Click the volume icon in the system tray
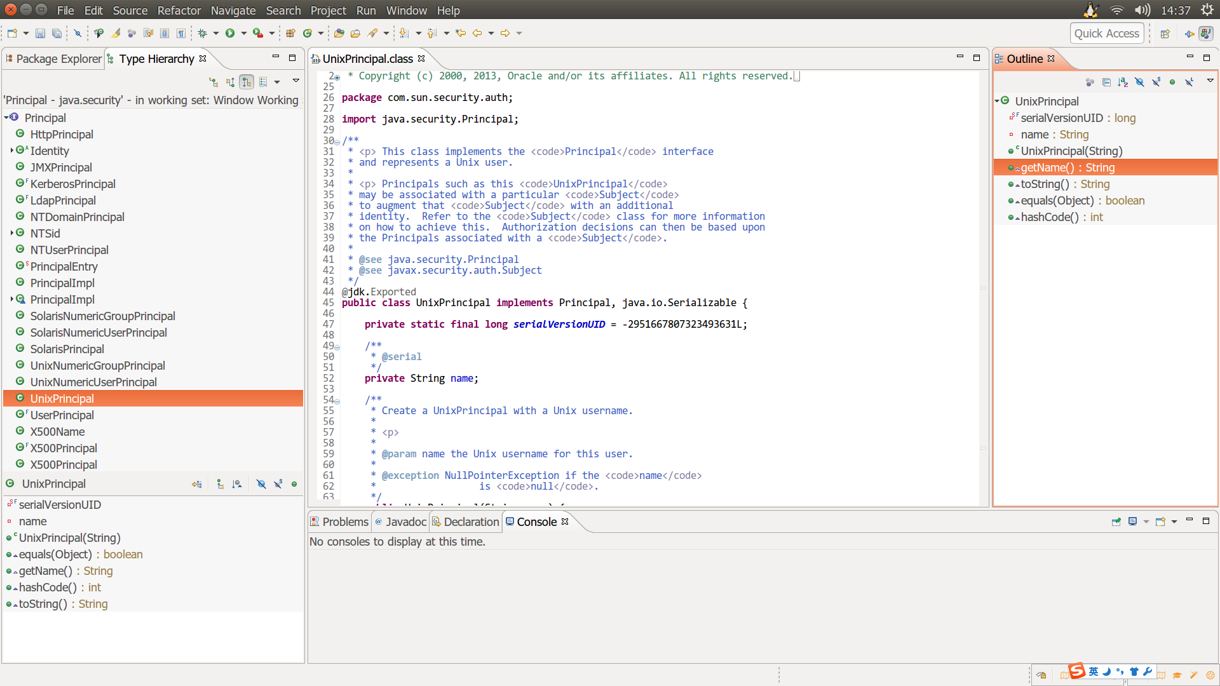This screenshot has width=1220, height=686. [x=1142, y=10]
